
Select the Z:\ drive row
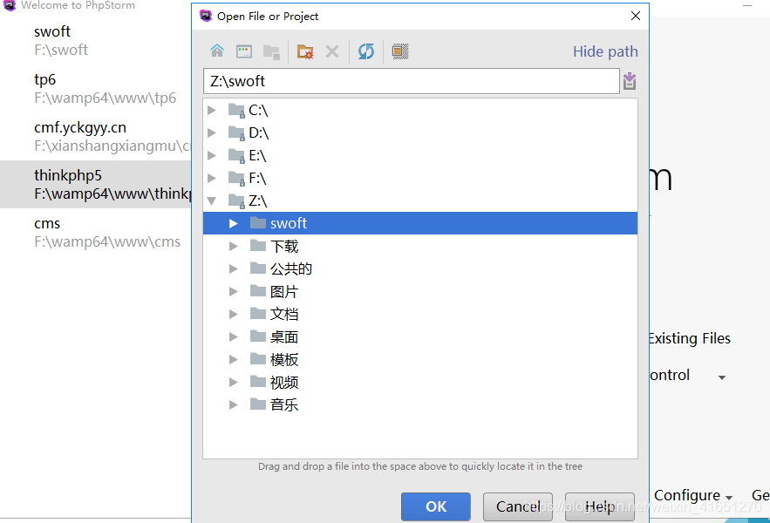420,200
